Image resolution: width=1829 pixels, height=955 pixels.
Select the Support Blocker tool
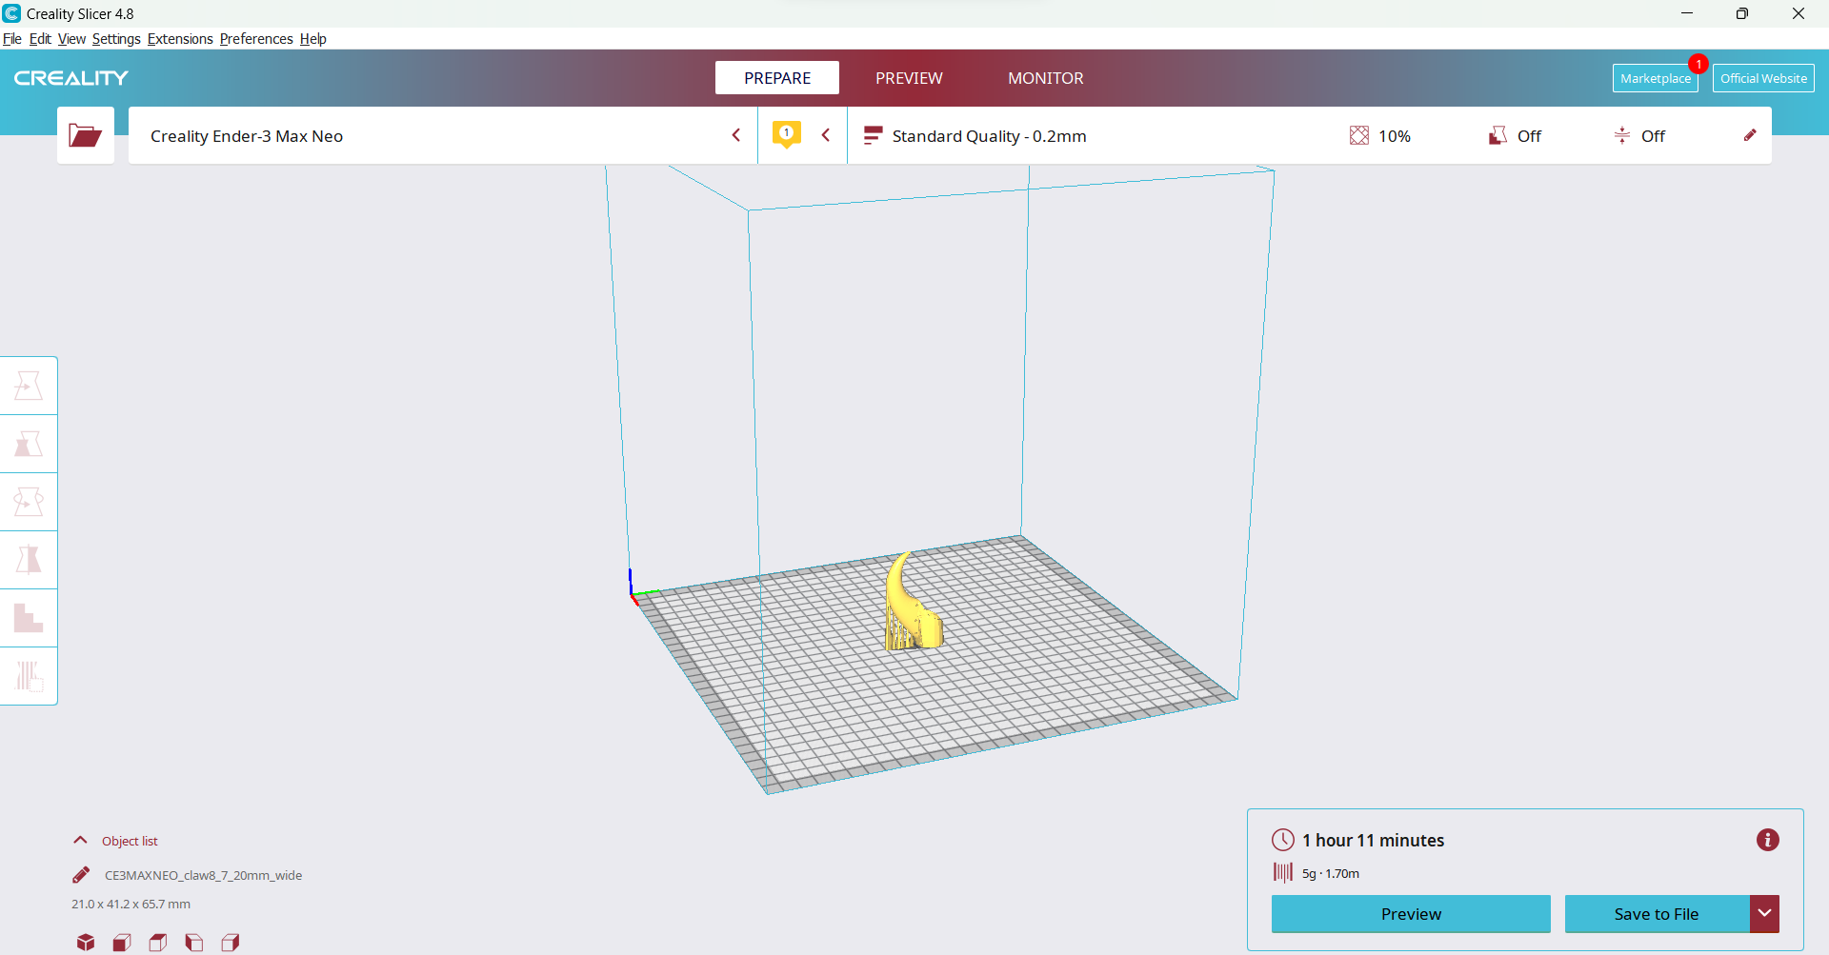[29, 676]
